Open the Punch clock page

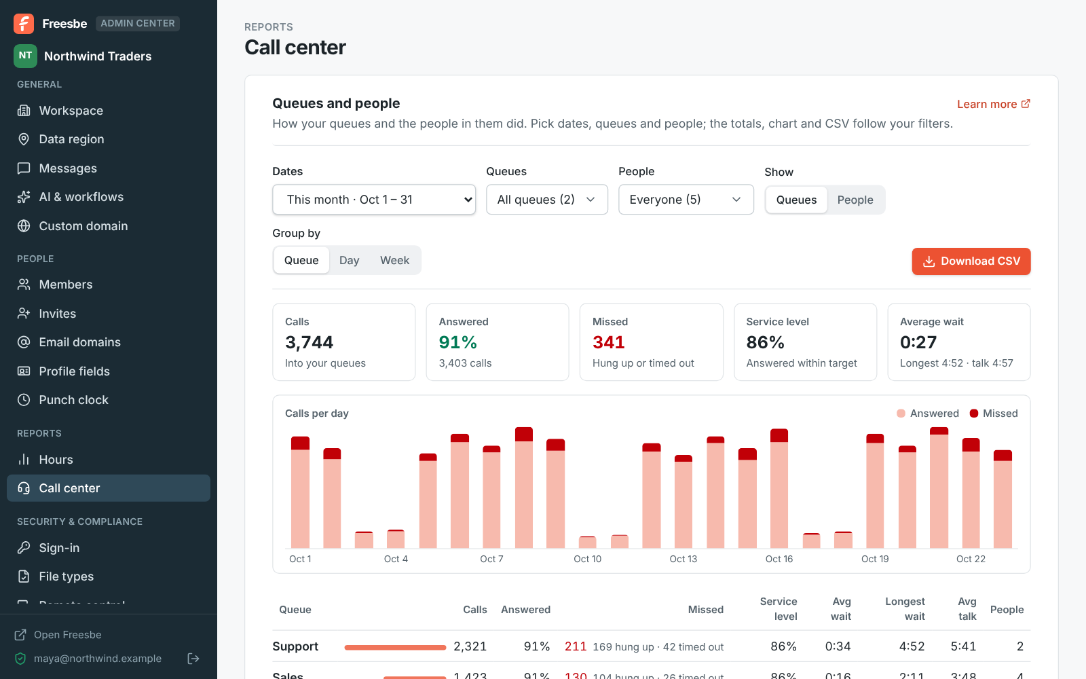click(x=109, y=400)
